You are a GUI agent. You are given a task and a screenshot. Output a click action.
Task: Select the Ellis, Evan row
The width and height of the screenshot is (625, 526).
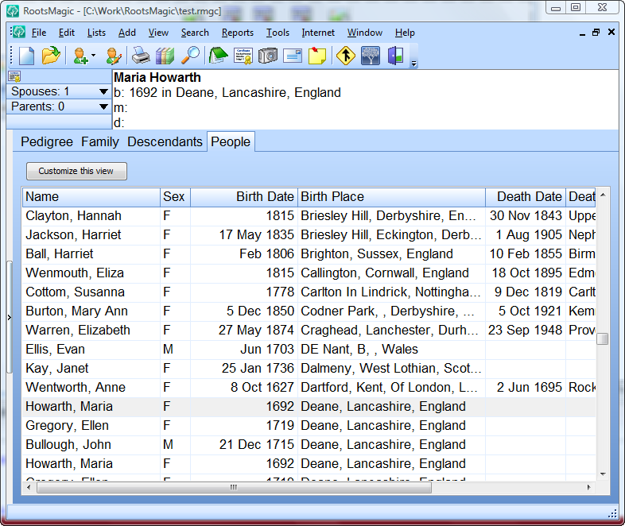pyautogui.click(x=309, y=350)
